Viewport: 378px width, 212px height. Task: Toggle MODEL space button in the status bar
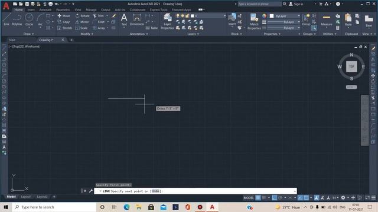pos(249,198)
